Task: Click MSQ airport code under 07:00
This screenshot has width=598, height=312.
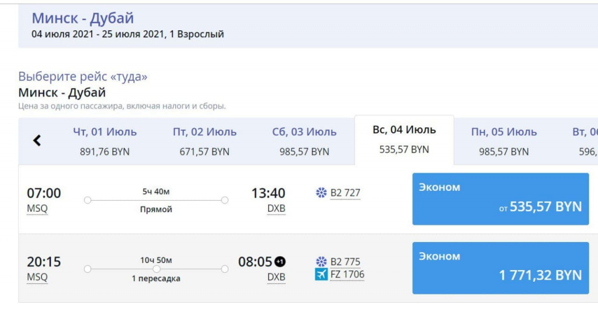Action: [x=37, y=209]
